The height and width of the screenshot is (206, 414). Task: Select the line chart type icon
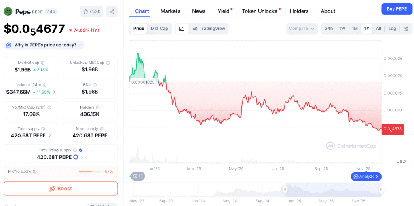tap(182, 29)
